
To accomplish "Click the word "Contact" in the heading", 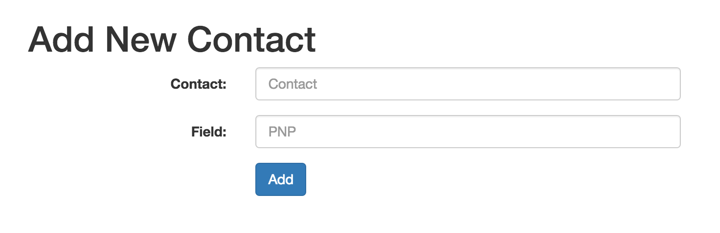I will point(251,39).
